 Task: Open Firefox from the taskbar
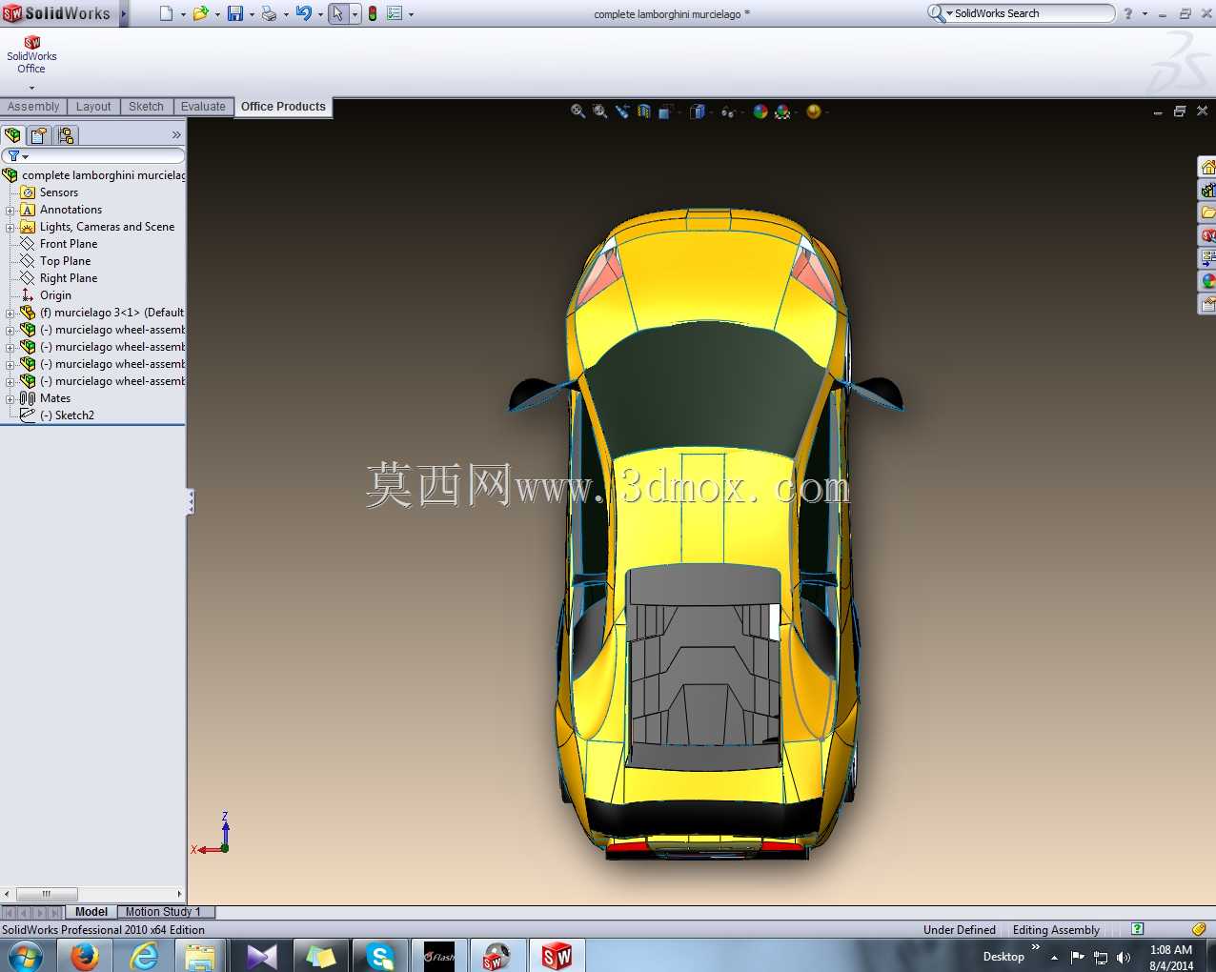[x=85, y=956]
